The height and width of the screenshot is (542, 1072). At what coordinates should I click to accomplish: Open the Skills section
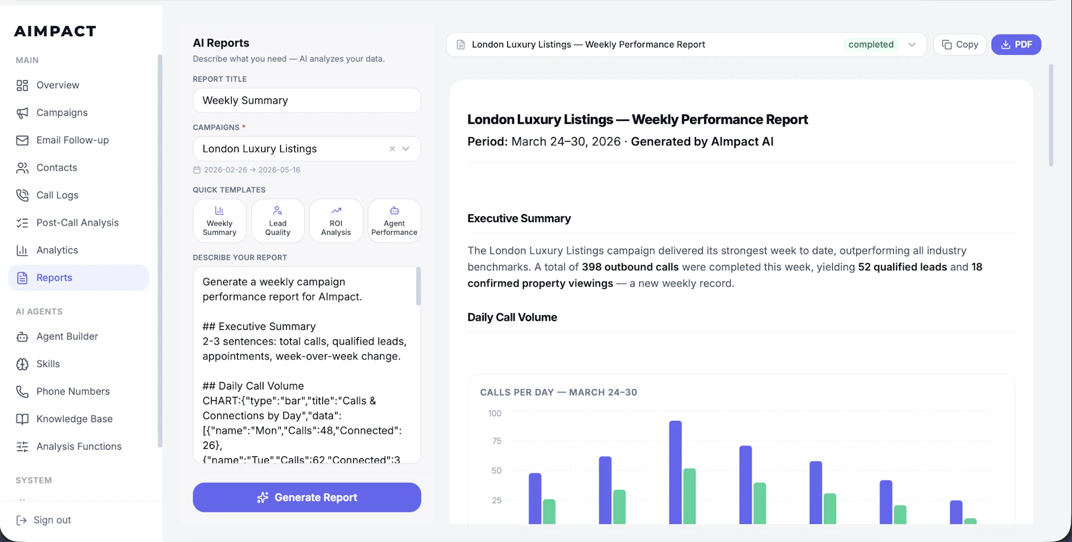point(78,364)
